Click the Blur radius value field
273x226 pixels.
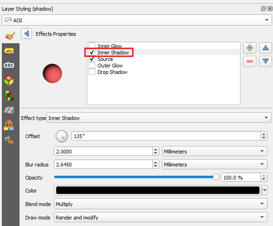pos(103,164)
